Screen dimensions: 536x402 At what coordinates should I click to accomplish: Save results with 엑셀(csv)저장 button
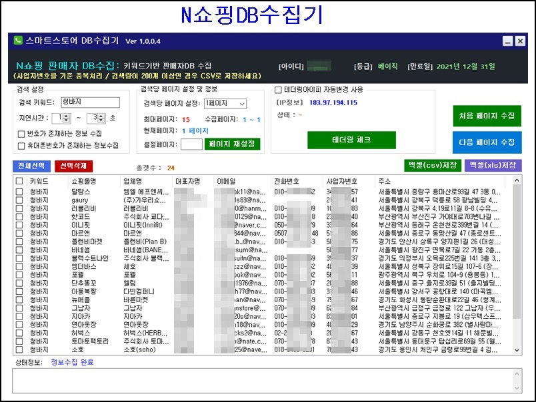pos(432,165)
